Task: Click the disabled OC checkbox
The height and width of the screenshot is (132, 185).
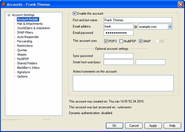Action: [x=157, y=41]
